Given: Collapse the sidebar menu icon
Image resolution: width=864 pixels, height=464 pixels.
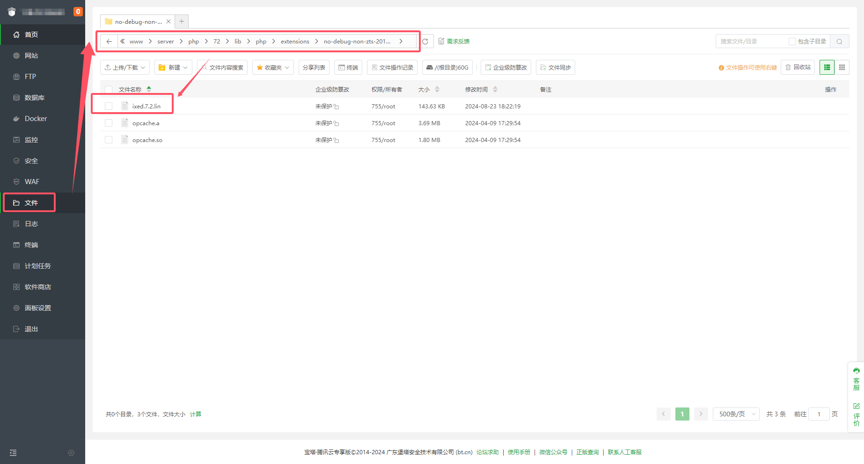Looking at the screenshot, I should click(x=13, y=452).
